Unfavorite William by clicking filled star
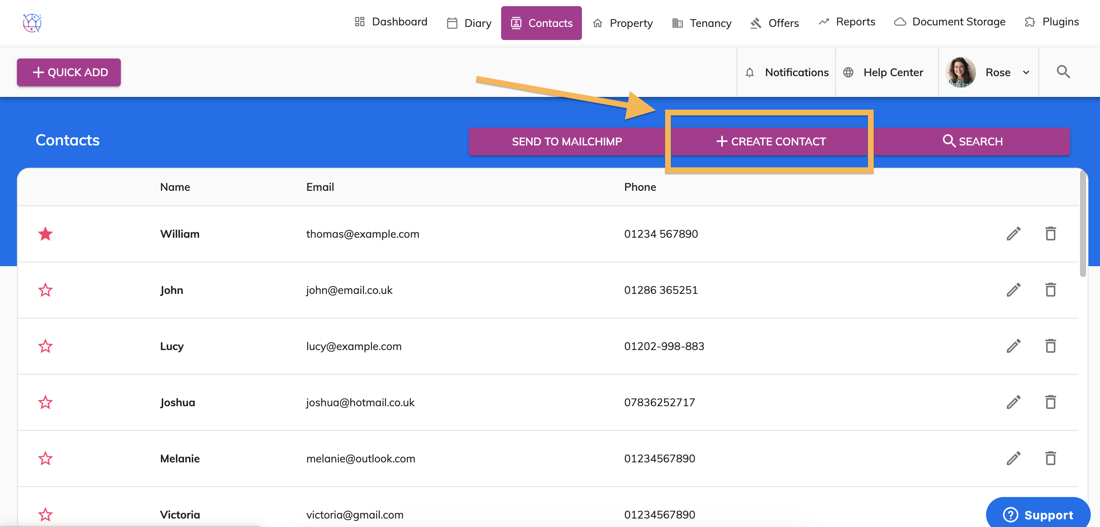Viewport: 1100px width, 527px height. (x=45, y=234)
